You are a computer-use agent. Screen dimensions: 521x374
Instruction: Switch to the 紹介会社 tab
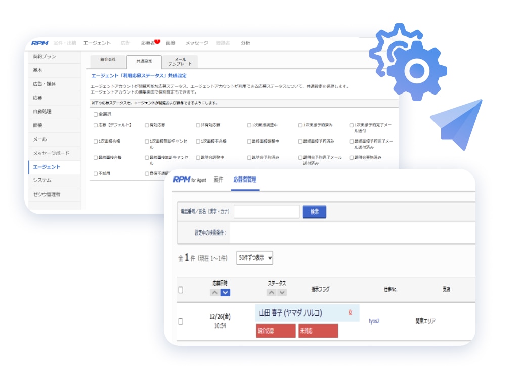tap(108, 60)
